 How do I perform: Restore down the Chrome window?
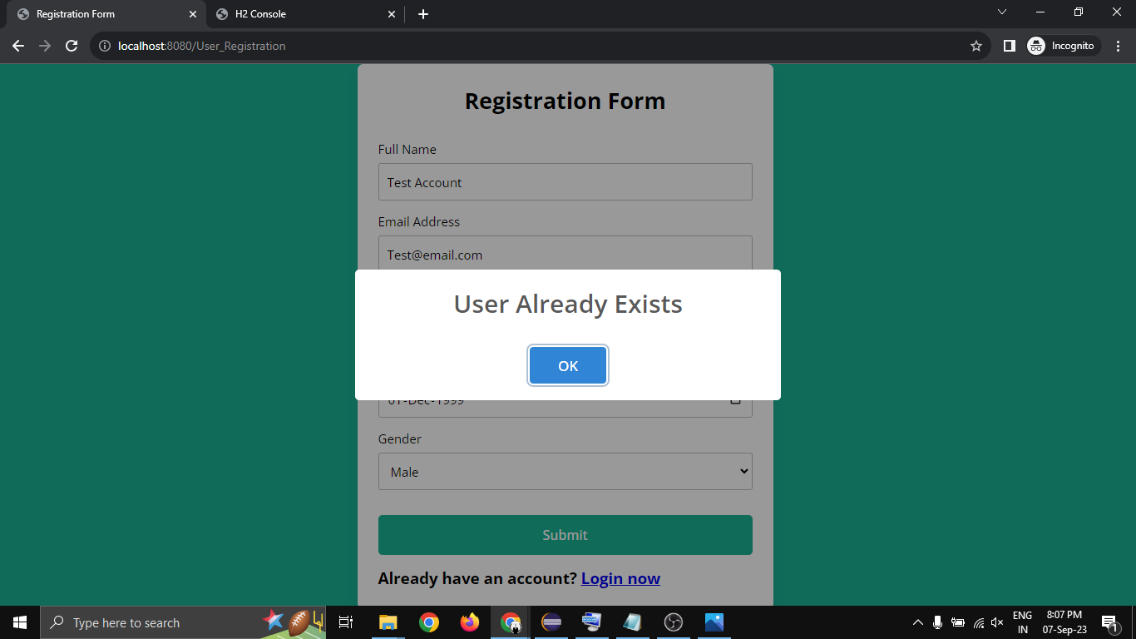(x=1079, y=12)
